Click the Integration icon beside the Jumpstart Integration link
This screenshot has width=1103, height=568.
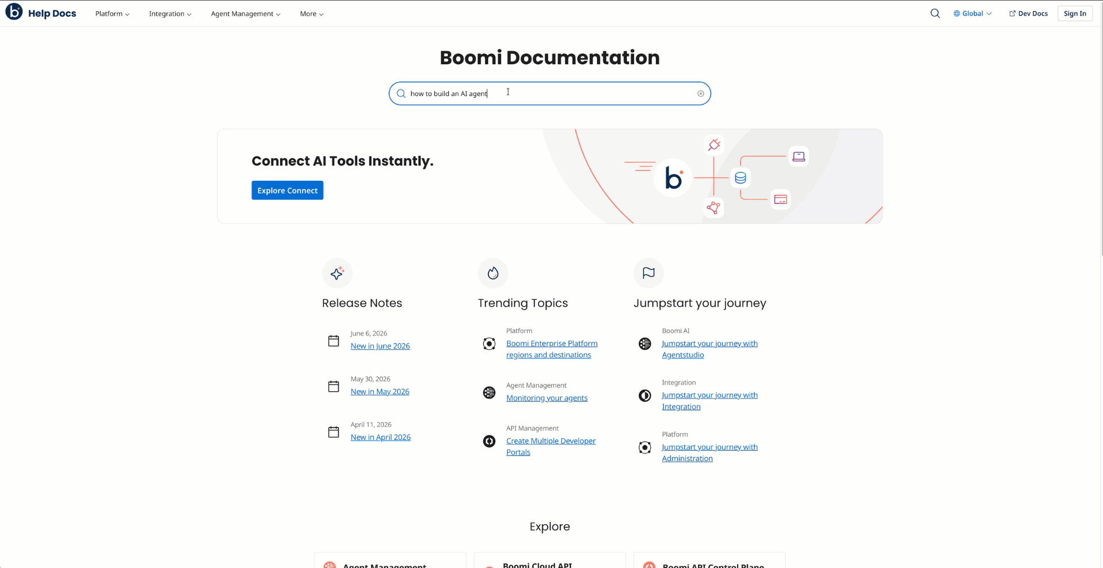coord(645,395)
